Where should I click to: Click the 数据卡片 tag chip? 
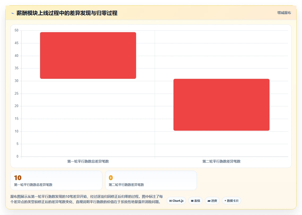click(231, 201)
